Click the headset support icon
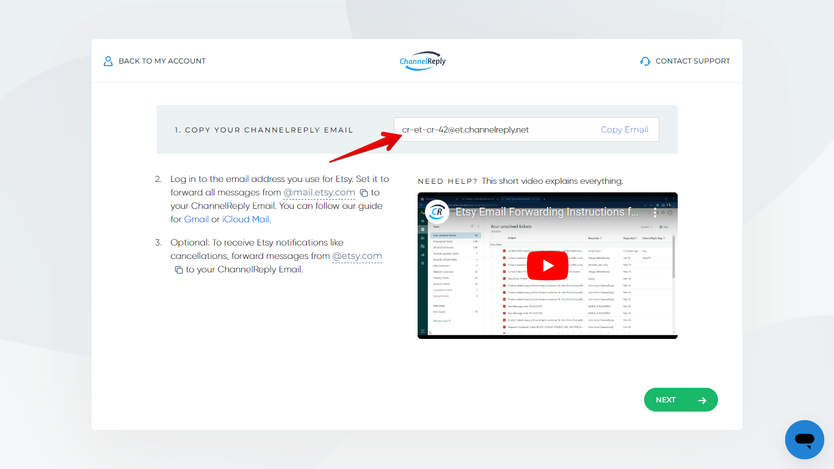The width and height of the screenshot is (834, 469). 645,61
